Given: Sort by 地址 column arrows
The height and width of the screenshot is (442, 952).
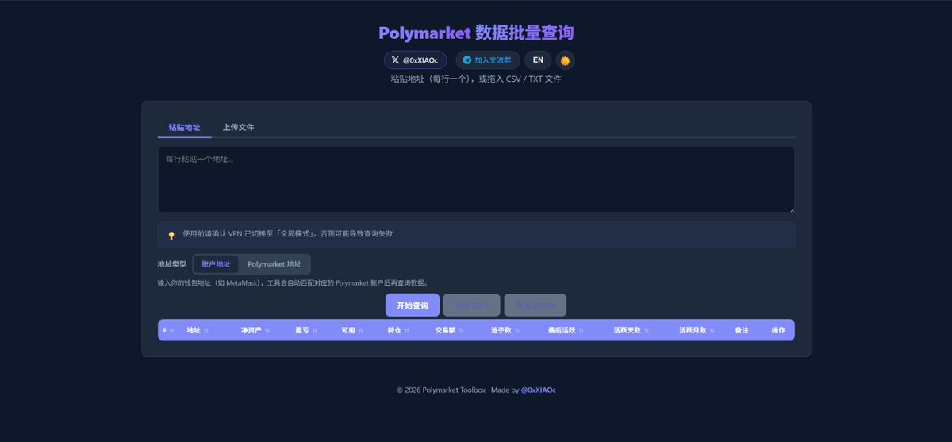Looking at the screenshot, I should [x=205, y=330].
